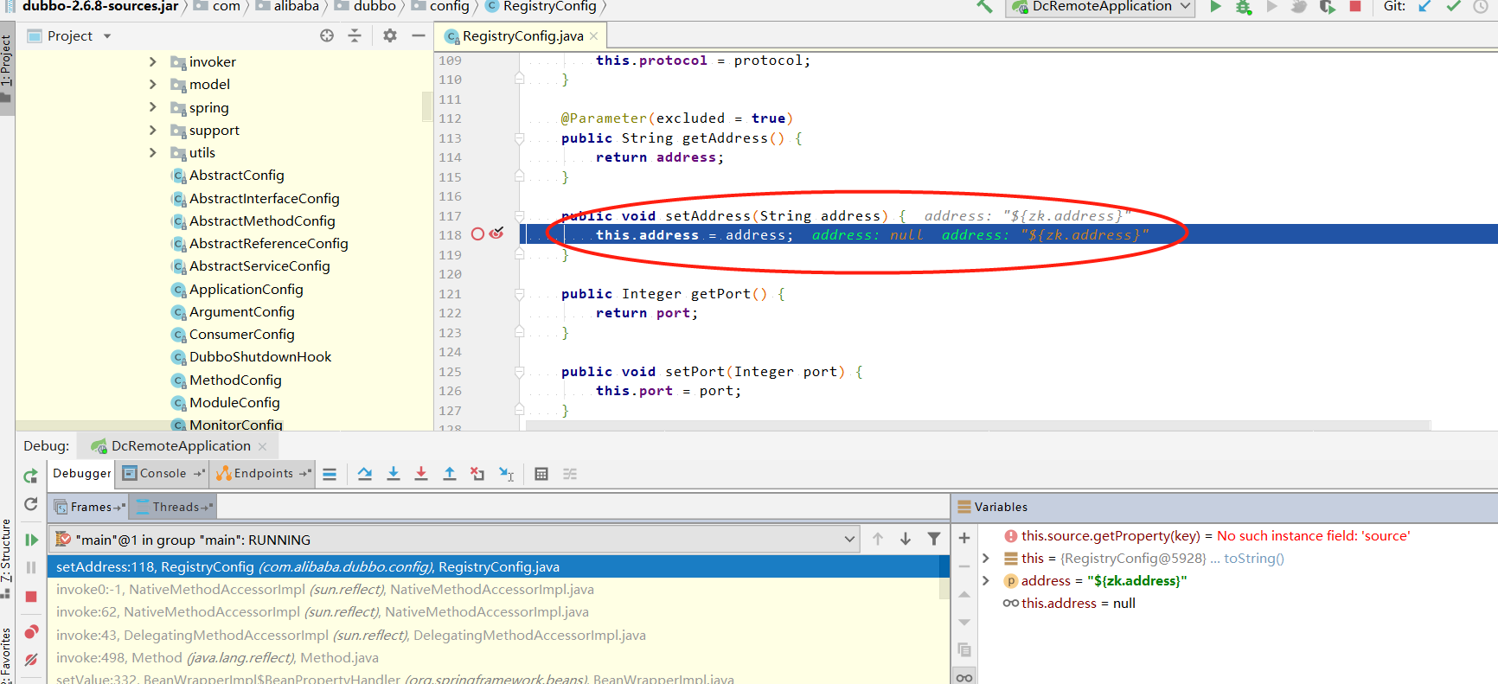Drop the current frame

click(477, 474)
